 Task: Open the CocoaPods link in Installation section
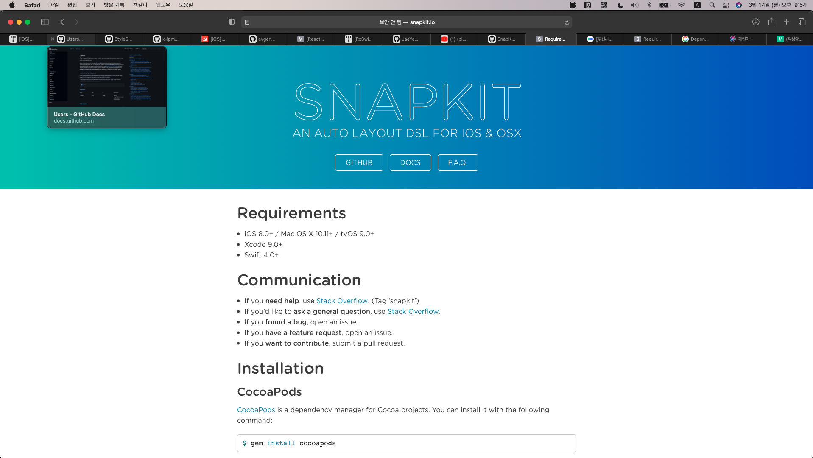point(255,410)
